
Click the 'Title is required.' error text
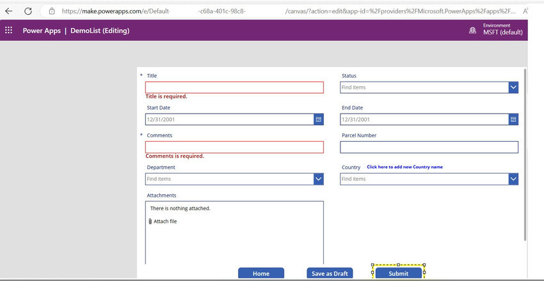point(166,96)
